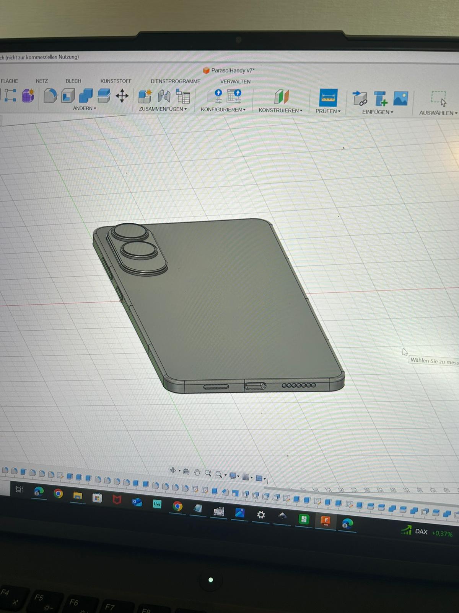
Task: Open the KUNSTSTOFF tab
Action: [x=116, y=81]
